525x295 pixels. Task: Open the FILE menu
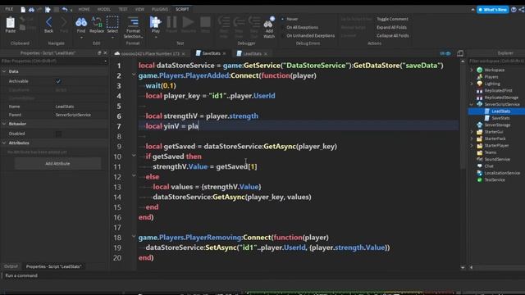9,9
